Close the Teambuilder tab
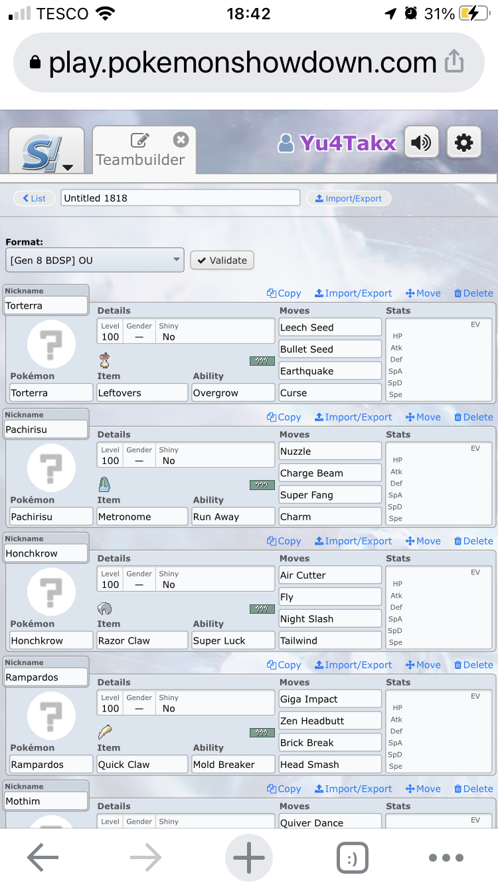This screenshot has height=887, width=498. point(181,140)
